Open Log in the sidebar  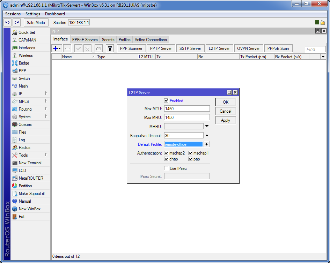pos(30,140)
